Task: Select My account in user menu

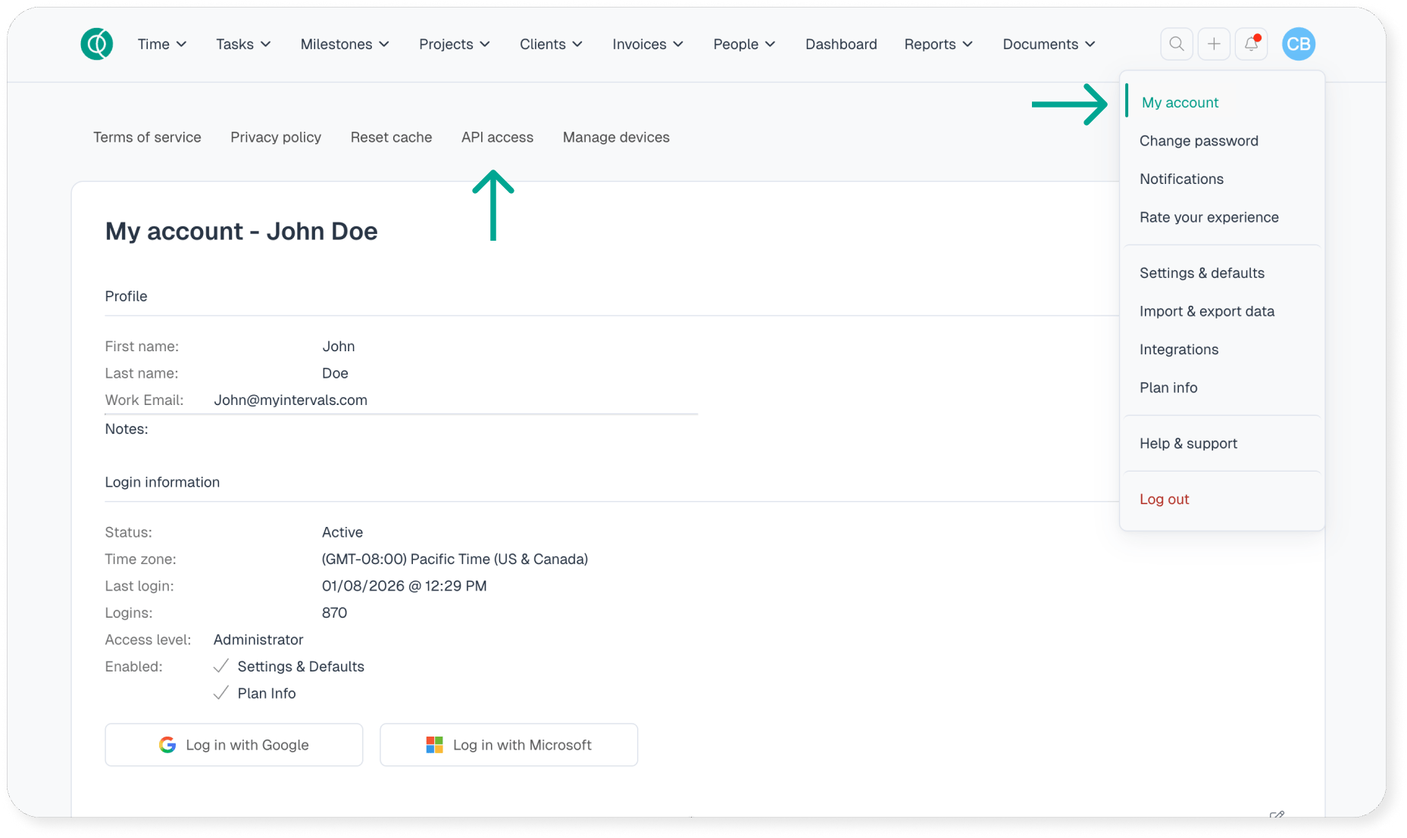Action: (1180, 102)
